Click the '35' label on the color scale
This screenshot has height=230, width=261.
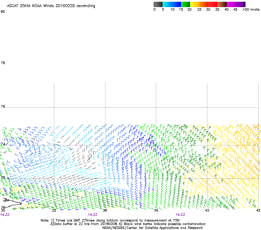tap(217, 10)
